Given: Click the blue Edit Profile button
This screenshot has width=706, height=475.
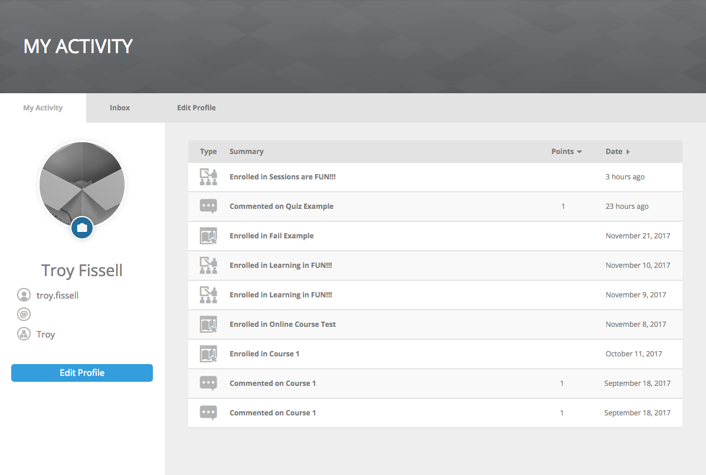Looking at the screenshot, I should [x=82, y=373].
